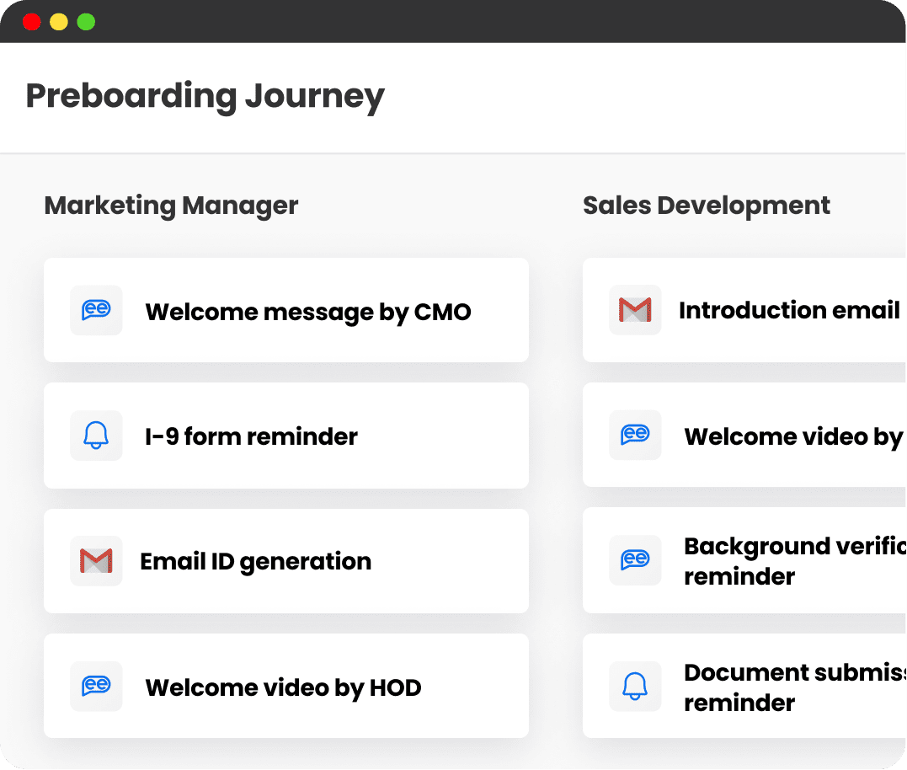Click chat icon in Sales Welcome video card
The image size is (907, 770).
(x=635, y=435)
